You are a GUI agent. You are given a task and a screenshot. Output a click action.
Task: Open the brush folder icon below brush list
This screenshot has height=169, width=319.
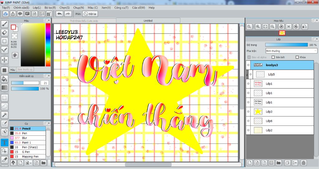[x=43, y=163]
